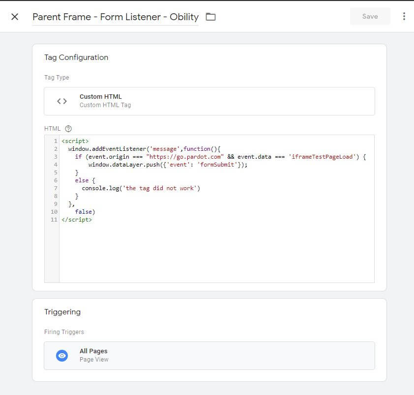The width and height of the screenshot is (414, 395).
Task: Click the folder icon beside the tag name
Action: click(210, 17)
